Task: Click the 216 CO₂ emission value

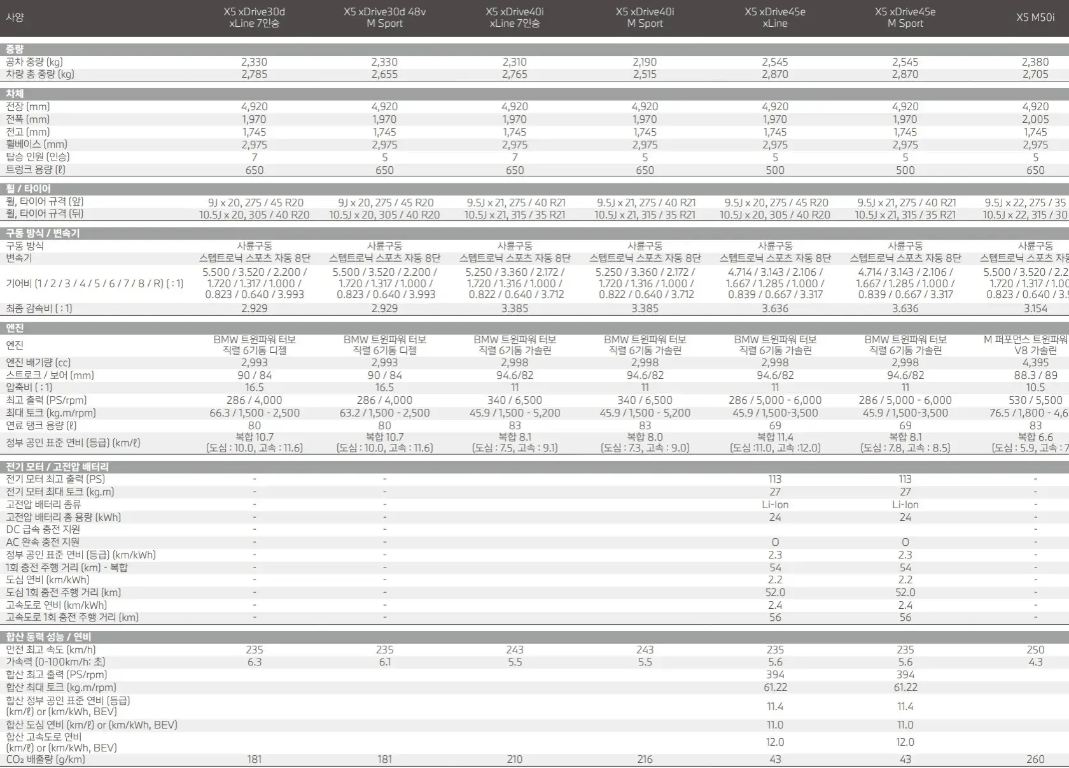Action: click(645, 759)
